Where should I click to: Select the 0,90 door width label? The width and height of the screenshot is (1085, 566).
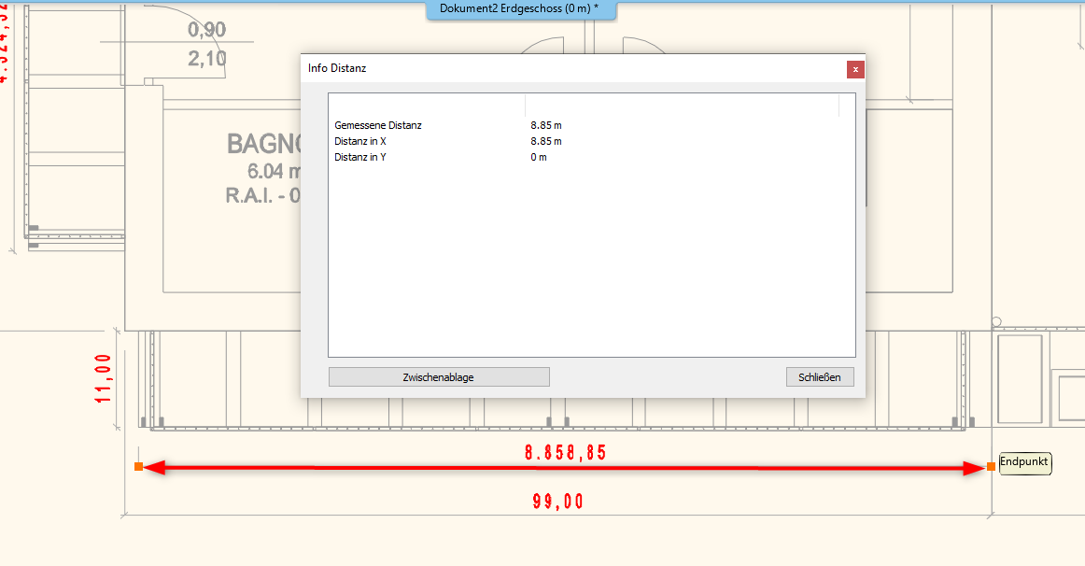pos(206,30)
